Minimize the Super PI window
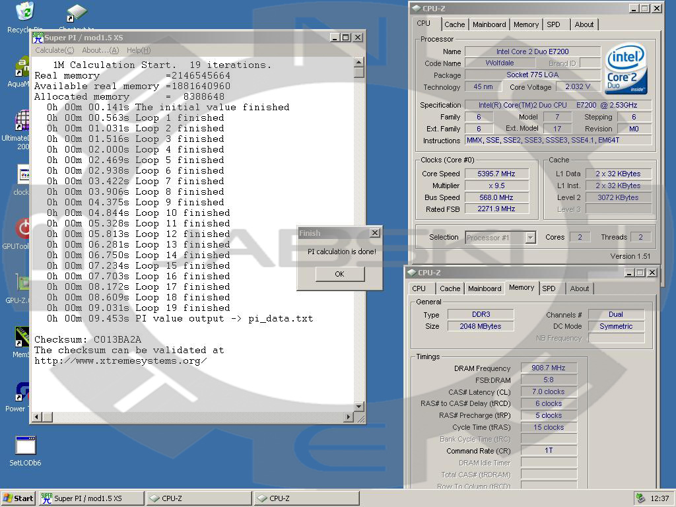676x507 pixels. (x=335, y=38)
